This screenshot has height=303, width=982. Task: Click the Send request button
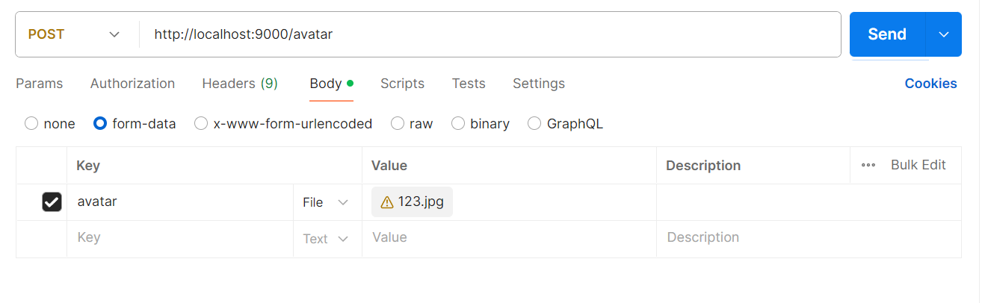tap(887, 34)
